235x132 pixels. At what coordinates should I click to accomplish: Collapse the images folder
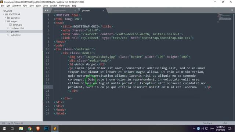pos(6,21)
